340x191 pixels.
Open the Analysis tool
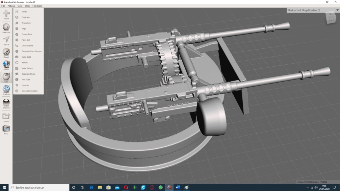(6, 89)
